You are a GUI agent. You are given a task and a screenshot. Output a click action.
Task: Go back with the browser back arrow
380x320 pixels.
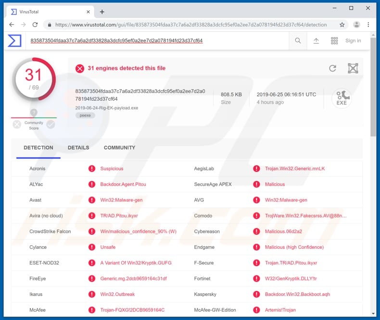click(12, 25)
